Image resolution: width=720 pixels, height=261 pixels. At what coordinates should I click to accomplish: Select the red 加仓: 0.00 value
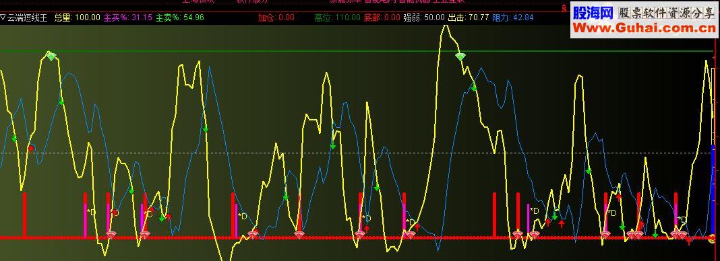(276, 18)
